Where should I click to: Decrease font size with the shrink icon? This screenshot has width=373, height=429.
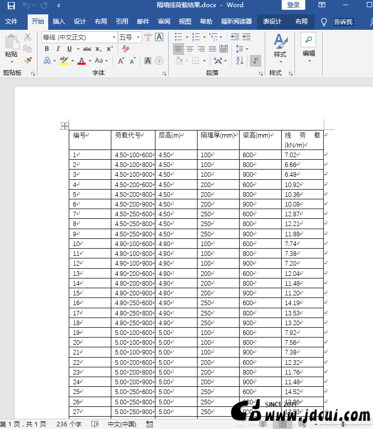133,61
